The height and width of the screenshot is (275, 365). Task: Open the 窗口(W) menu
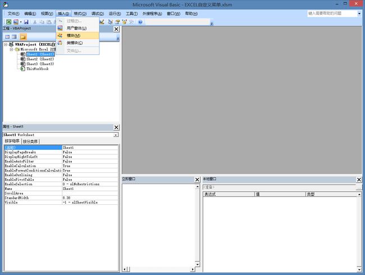click(x=174, y=13)
